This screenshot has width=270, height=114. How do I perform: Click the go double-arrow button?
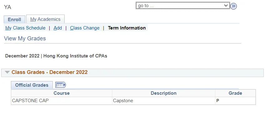[233, 6]
